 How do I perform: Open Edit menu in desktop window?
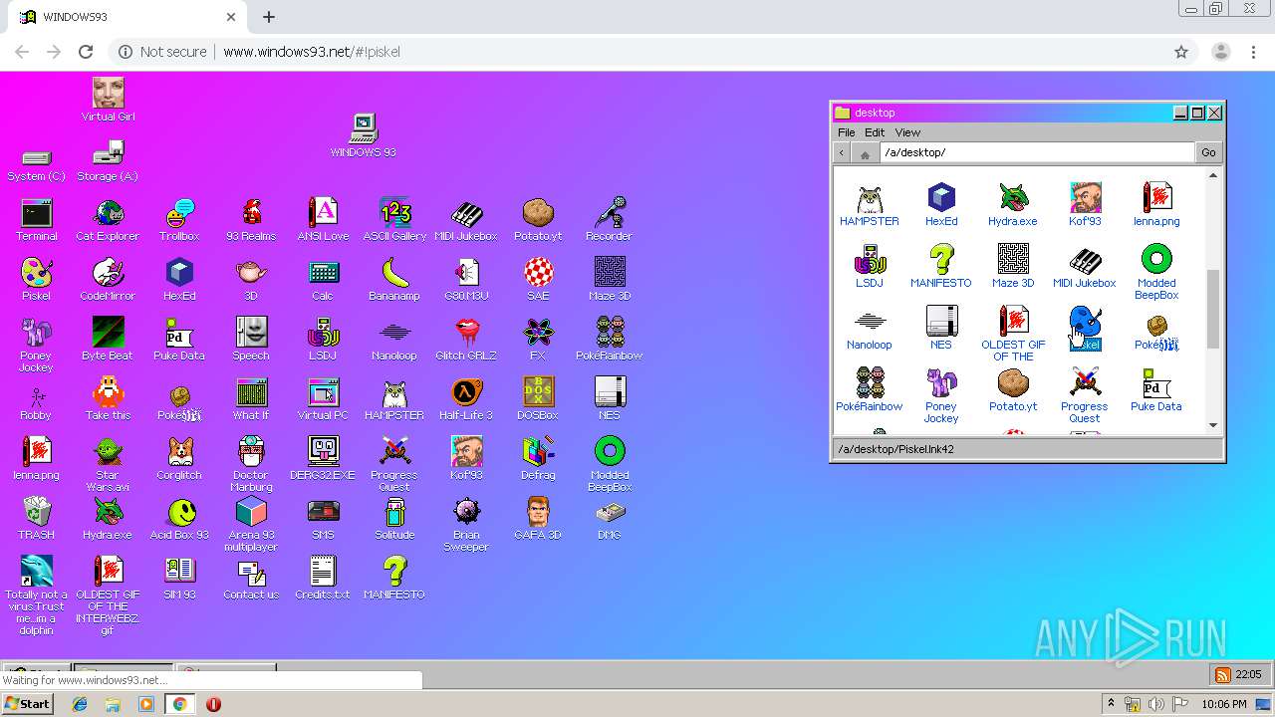point(875,132)
